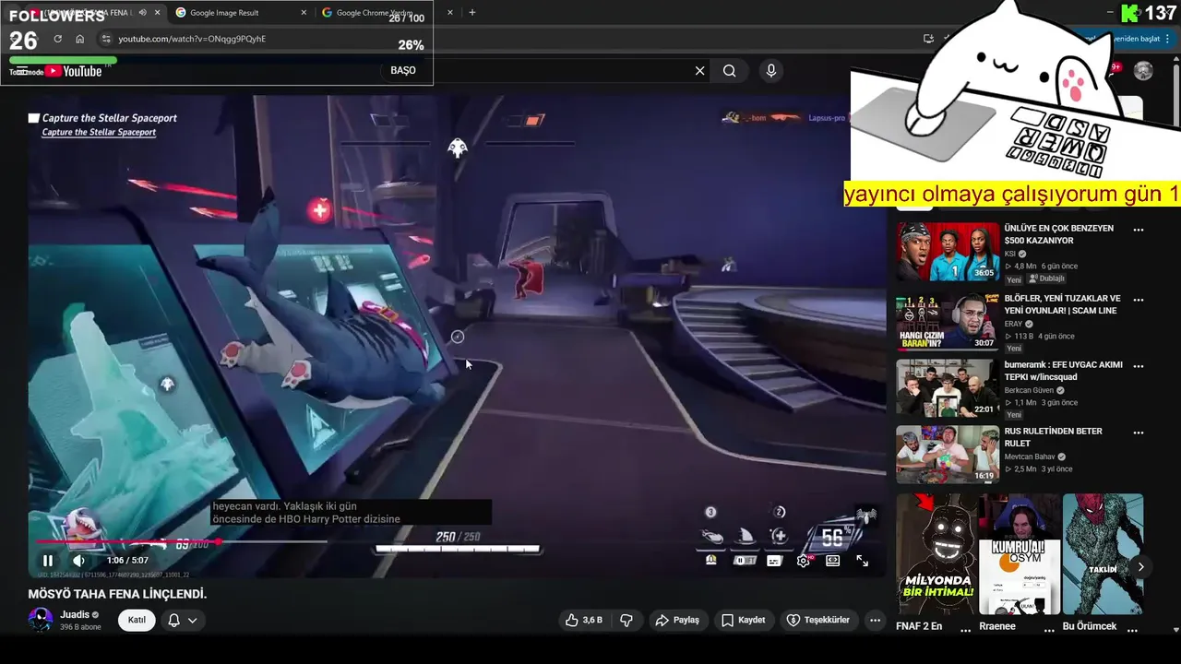
Task: Open a new Chrome tab
Action: coord(472,13)
